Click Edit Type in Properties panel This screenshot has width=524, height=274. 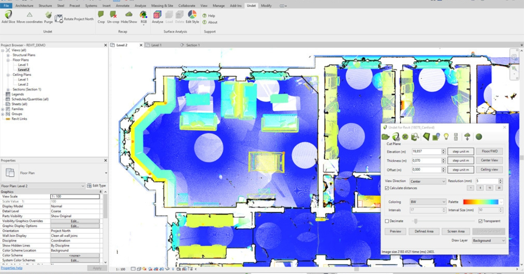(x=97, y=186)
